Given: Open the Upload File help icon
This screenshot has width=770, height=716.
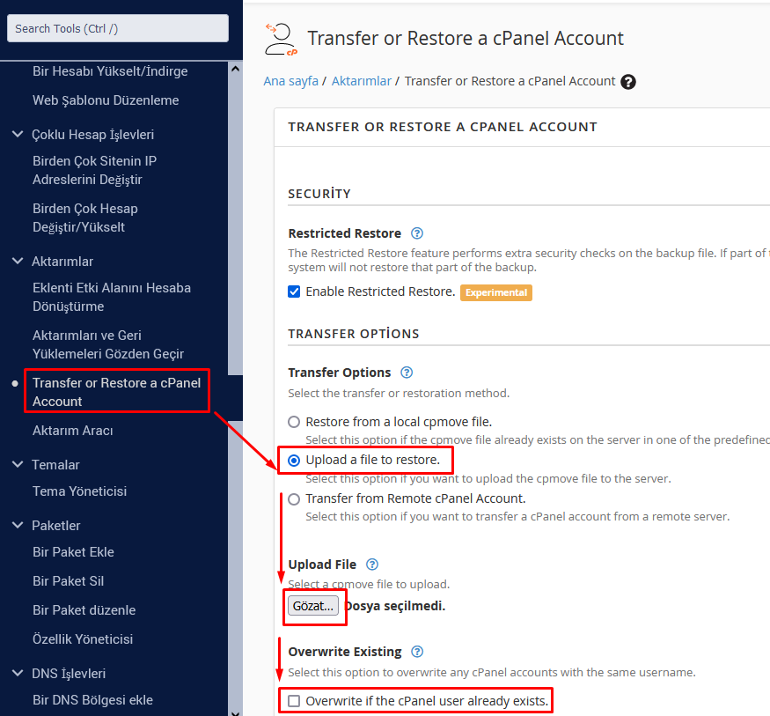Looking at the screenshot, I should 372,565.
